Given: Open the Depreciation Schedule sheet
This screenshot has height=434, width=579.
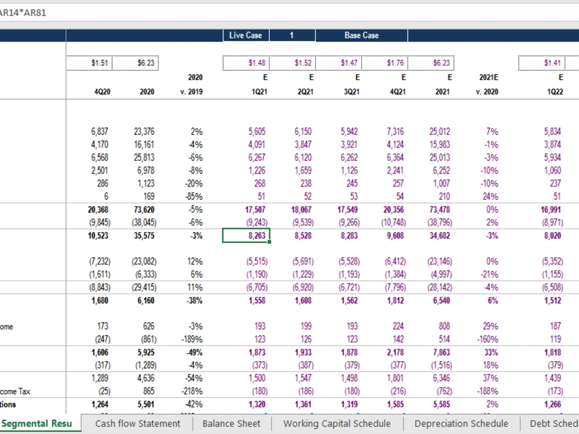Looking at the screenshot, I should coord(461,424).
